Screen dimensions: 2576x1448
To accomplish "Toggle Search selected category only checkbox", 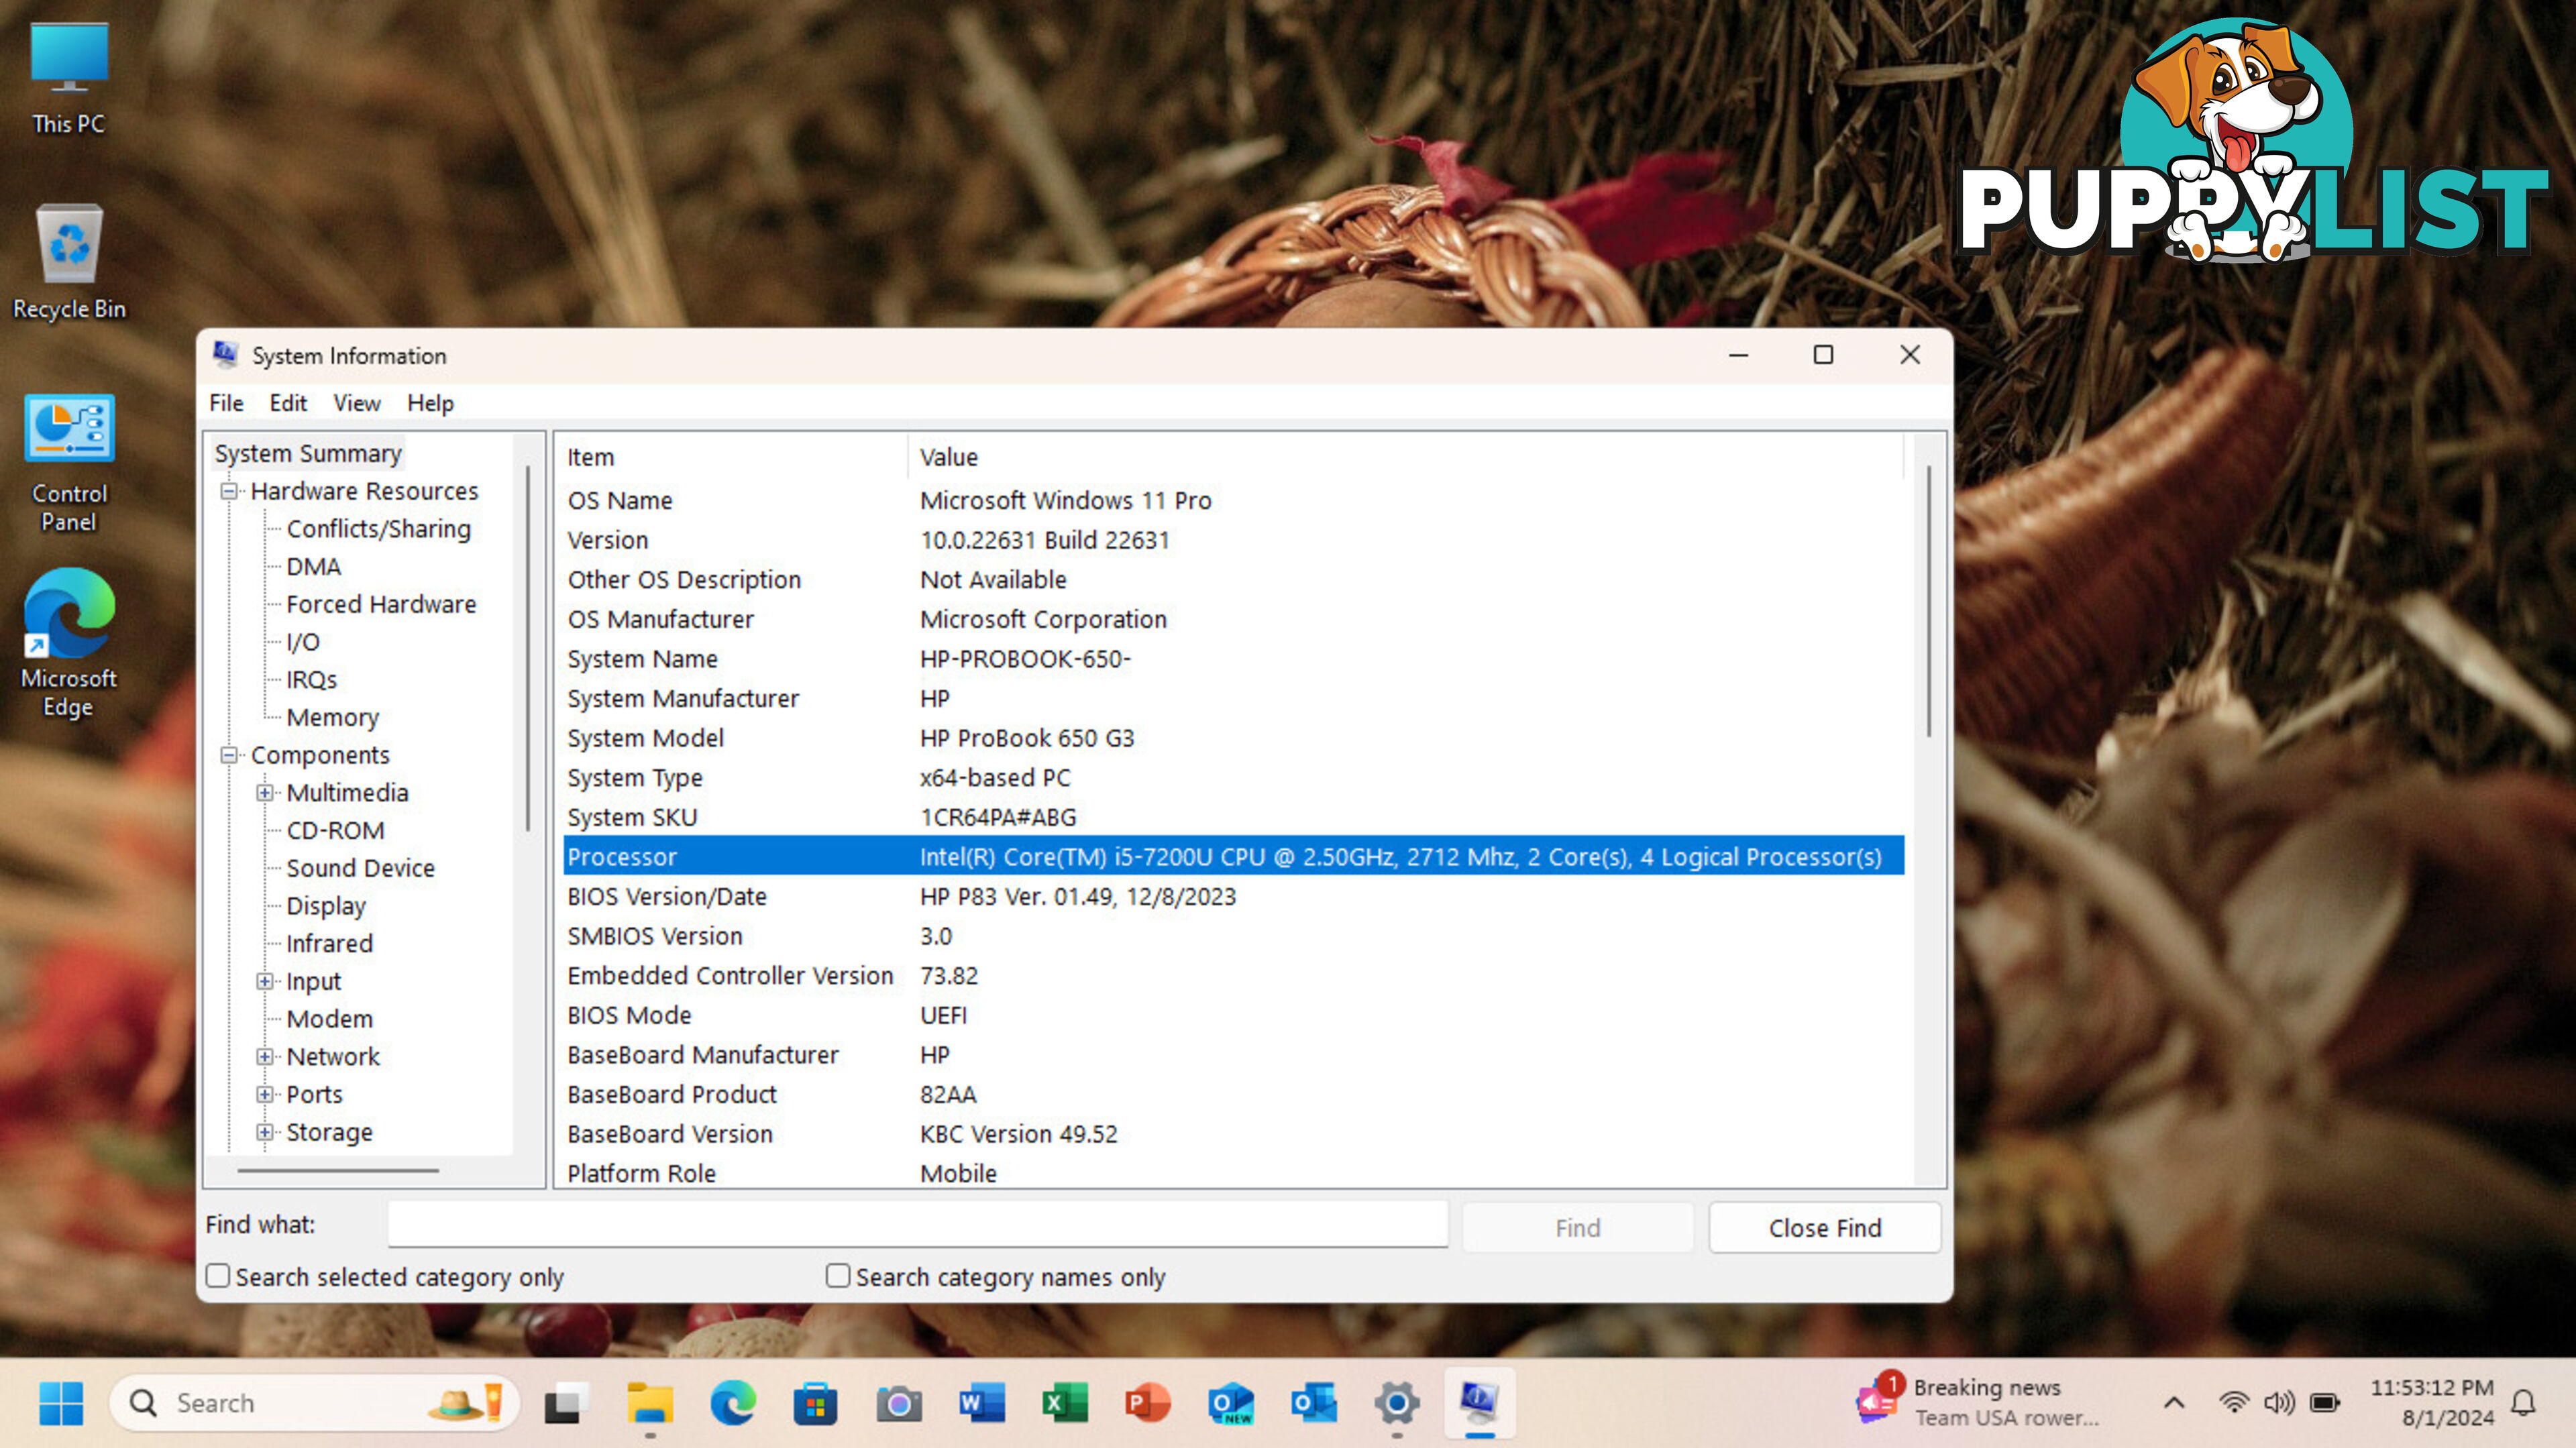I will click(216, 1275).
